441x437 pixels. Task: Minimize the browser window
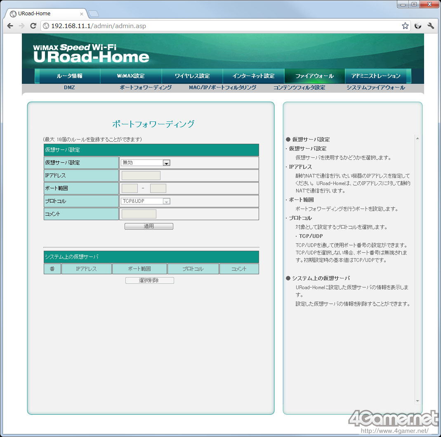[x=403, y=4]
